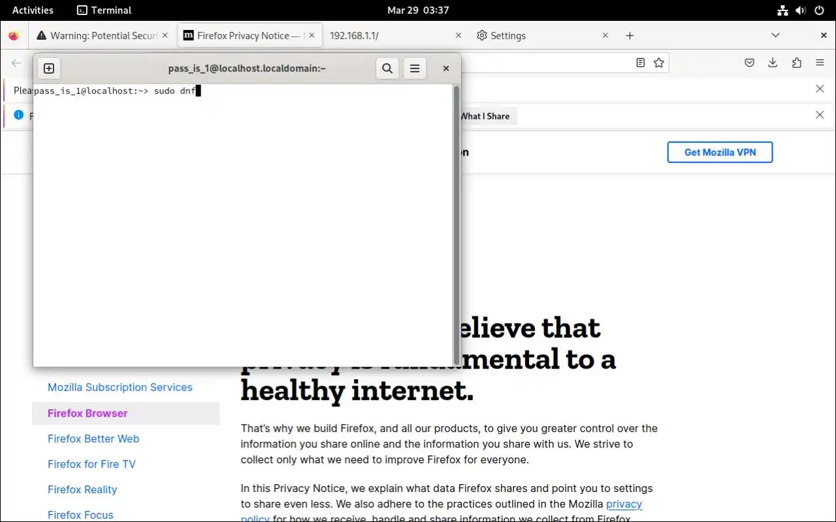Click the terminal command line text area
The image size is (836, 522).
point(243,225)
